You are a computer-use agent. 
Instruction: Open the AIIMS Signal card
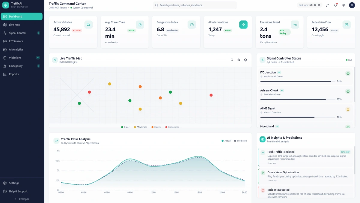pos(305,112)
